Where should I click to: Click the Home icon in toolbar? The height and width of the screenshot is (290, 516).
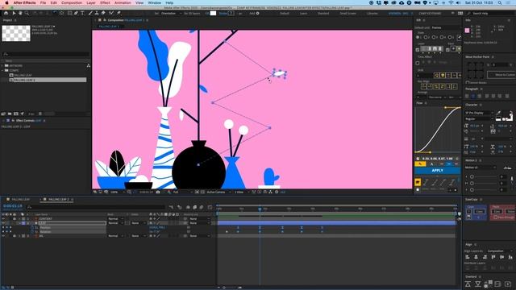click(x=6, y=13)
